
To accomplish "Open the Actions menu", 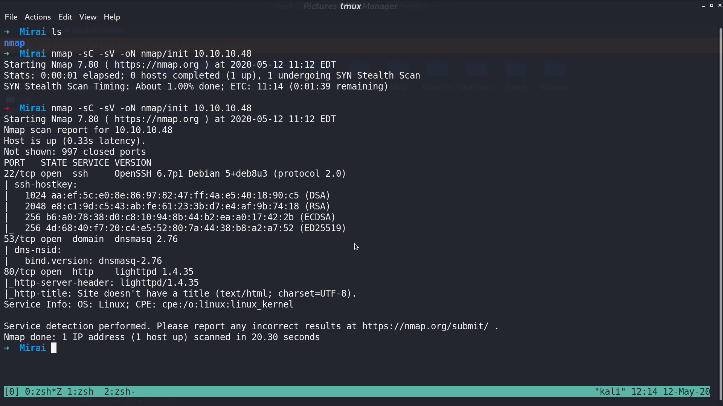I will point(38,17).
